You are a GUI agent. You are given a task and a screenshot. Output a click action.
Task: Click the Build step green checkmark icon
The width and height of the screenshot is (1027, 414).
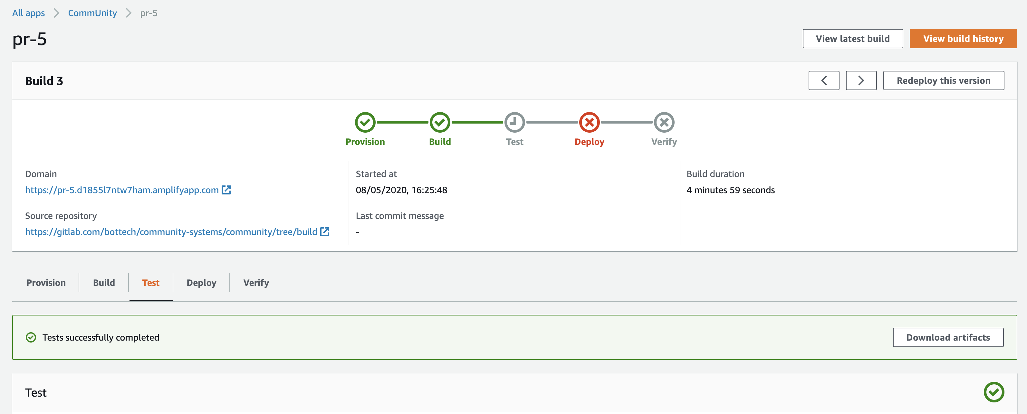[x=440, y=122]
